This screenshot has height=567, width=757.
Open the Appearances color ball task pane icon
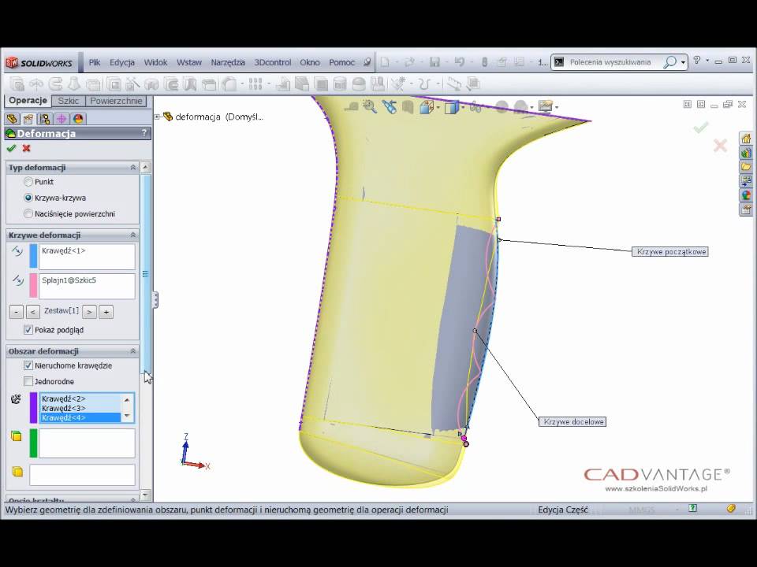point(746,195)
